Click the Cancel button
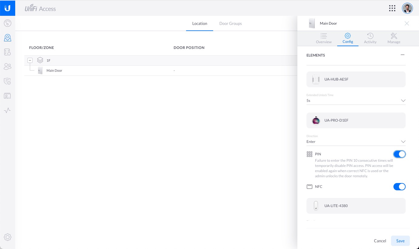This screenshot has width=419, height=249. (x=380, y=241)
